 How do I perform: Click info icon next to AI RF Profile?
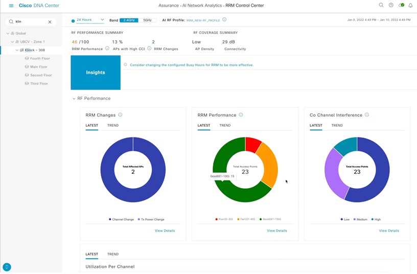tap(224, 20)
